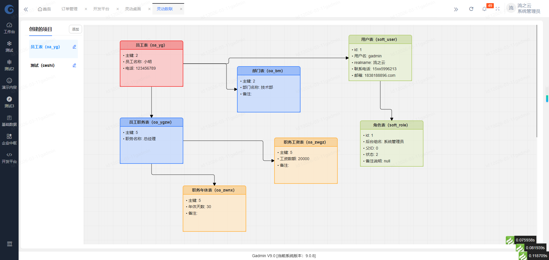Toggle fullscreen mode icon
Image resolution: width=549 pixels, height=260 pixels.
[498, 9]
